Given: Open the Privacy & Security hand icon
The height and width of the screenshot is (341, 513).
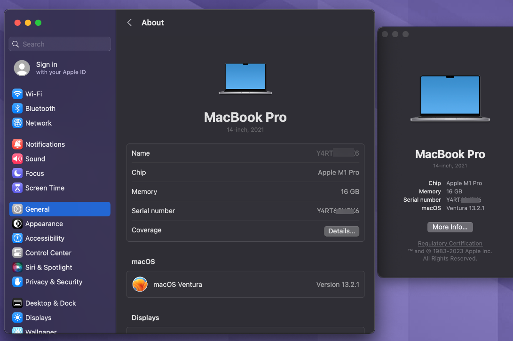Looking at the screenshot, I should click(x=17, y=282).
